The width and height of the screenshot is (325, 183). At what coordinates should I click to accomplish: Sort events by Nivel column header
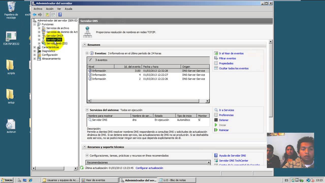click(101, 67)
